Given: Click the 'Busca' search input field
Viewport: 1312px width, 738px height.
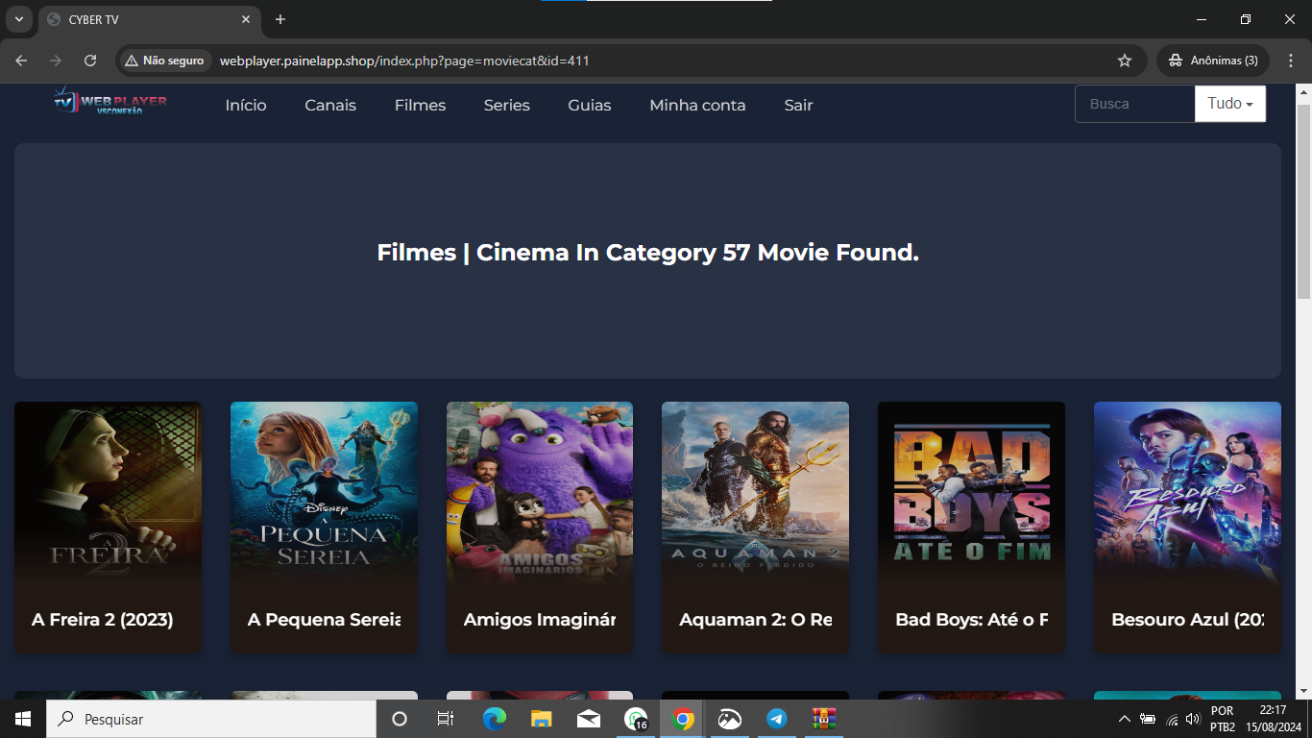Looking at the screenshot, I should point(1135,104).
